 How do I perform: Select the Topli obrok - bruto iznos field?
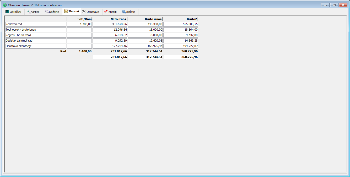coord(36,30)
